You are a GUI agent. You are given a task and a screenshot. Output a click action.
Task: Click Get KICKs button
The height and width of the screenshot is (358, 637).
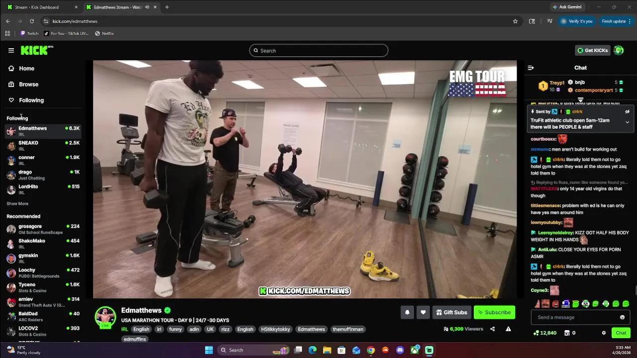(x=592, y=50)
